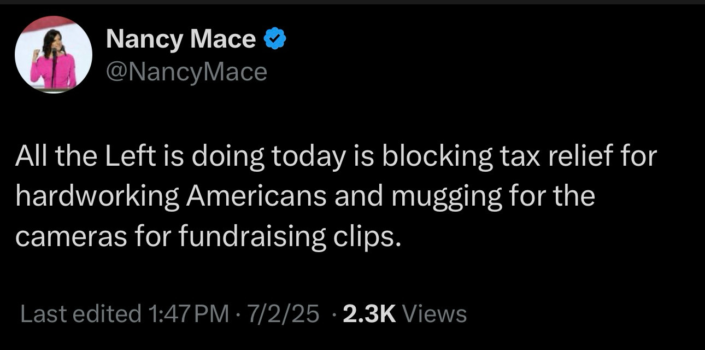Visit the @NancyMace handle link
705x350 pixels.
tap(186, 72)
